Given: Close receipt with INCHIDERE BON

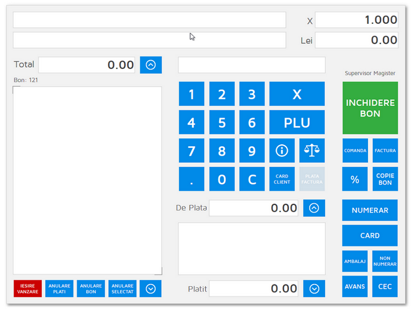Looking at the screenshot, I should click(x=370, y=108).
